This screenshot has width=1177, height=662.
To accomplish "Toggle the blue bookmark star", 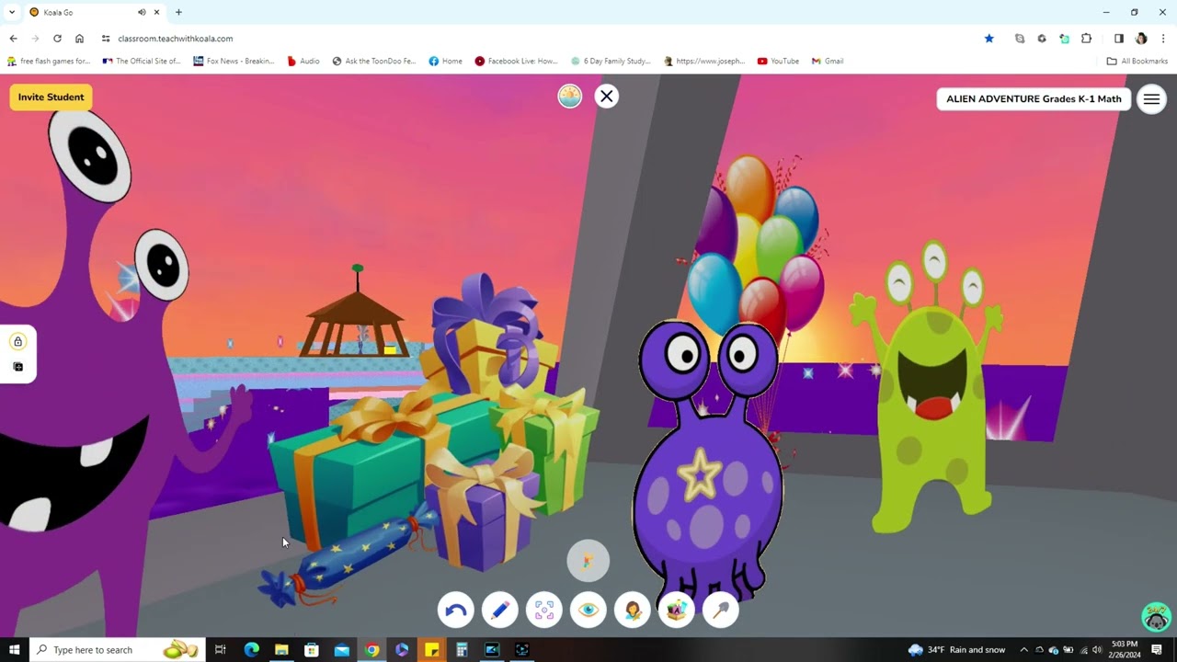I will [989, 39].
